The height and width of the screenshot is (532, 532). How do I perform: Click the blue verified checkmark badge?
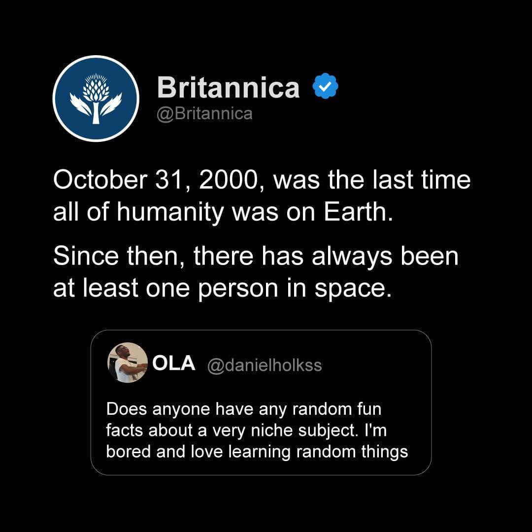[x=326, y=88]
